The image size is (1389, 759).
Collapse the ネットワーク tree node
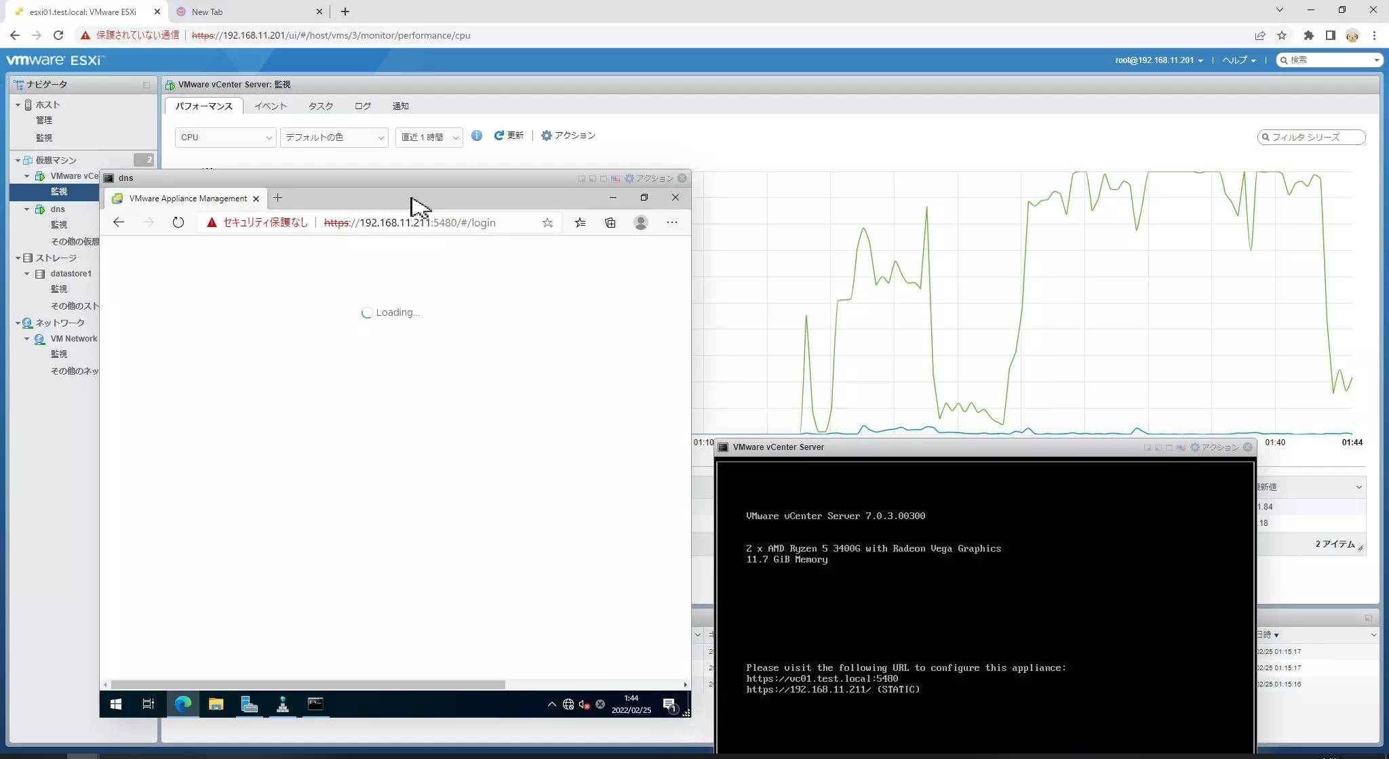coord(18,323)
